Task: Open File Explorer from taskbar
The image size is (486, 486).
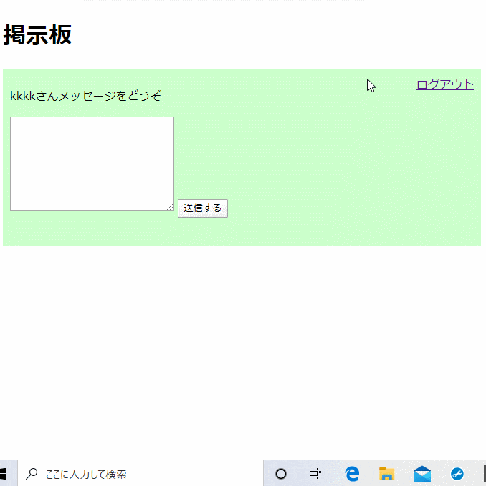Action: (386, 474)
